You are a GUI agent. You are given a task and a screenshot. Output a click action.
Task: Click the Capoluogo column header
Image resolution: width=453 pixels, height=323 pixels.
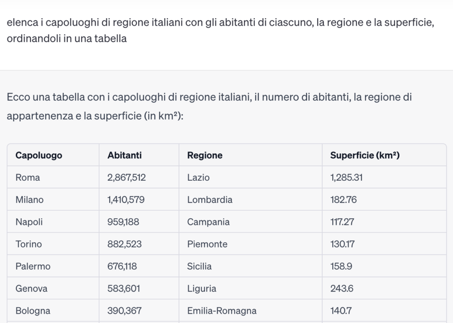(39, 156)
